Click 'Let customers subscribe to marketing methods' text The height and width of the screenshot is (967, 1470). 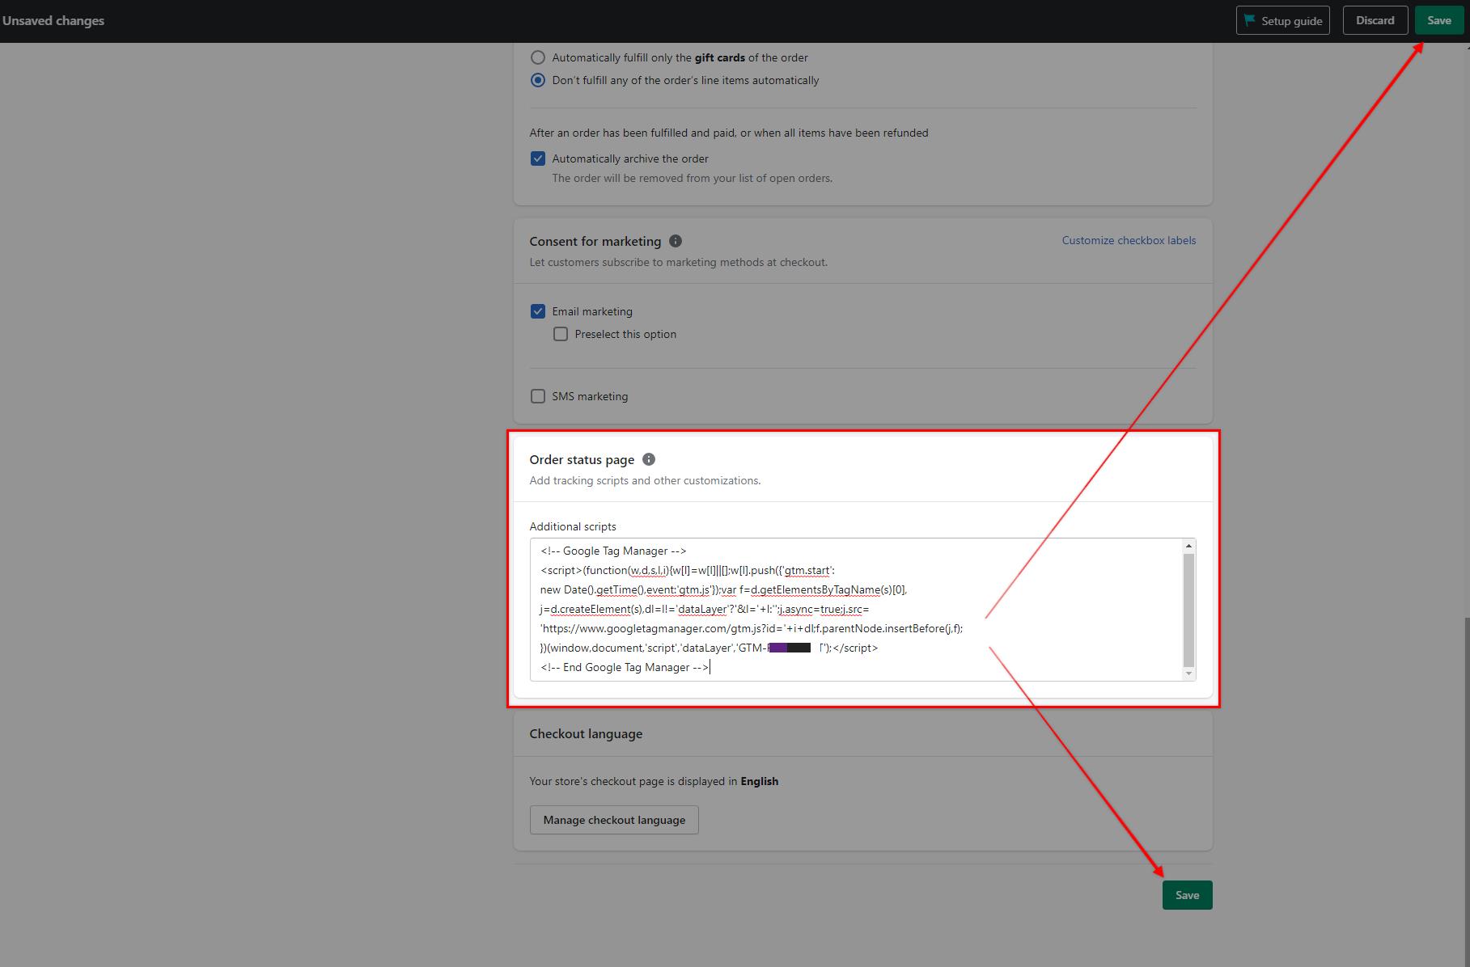click(x=678, y=262)
